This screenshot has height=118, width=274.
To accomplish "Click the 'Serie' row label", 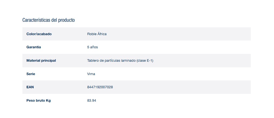I will pos(31,74).
